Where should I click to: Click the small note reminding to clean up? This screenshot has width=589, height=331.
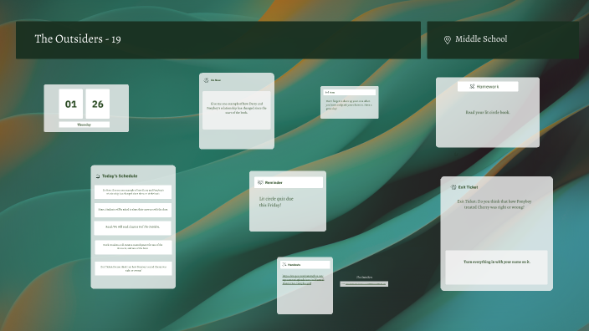[349, 104]
